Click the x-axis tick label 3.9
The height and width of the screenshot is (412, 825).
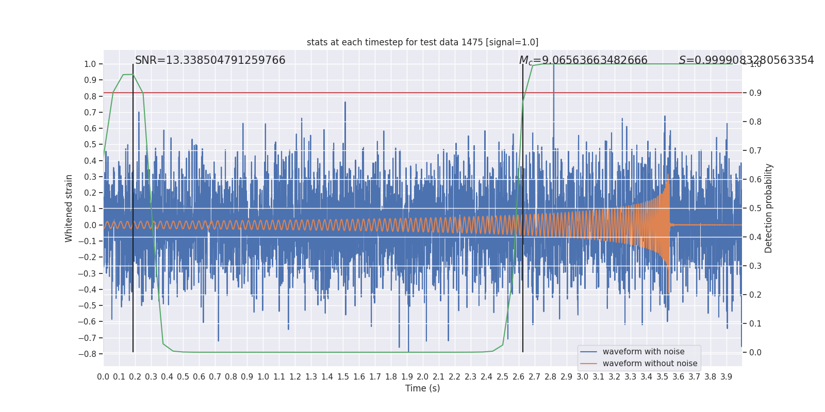point(726,377)
